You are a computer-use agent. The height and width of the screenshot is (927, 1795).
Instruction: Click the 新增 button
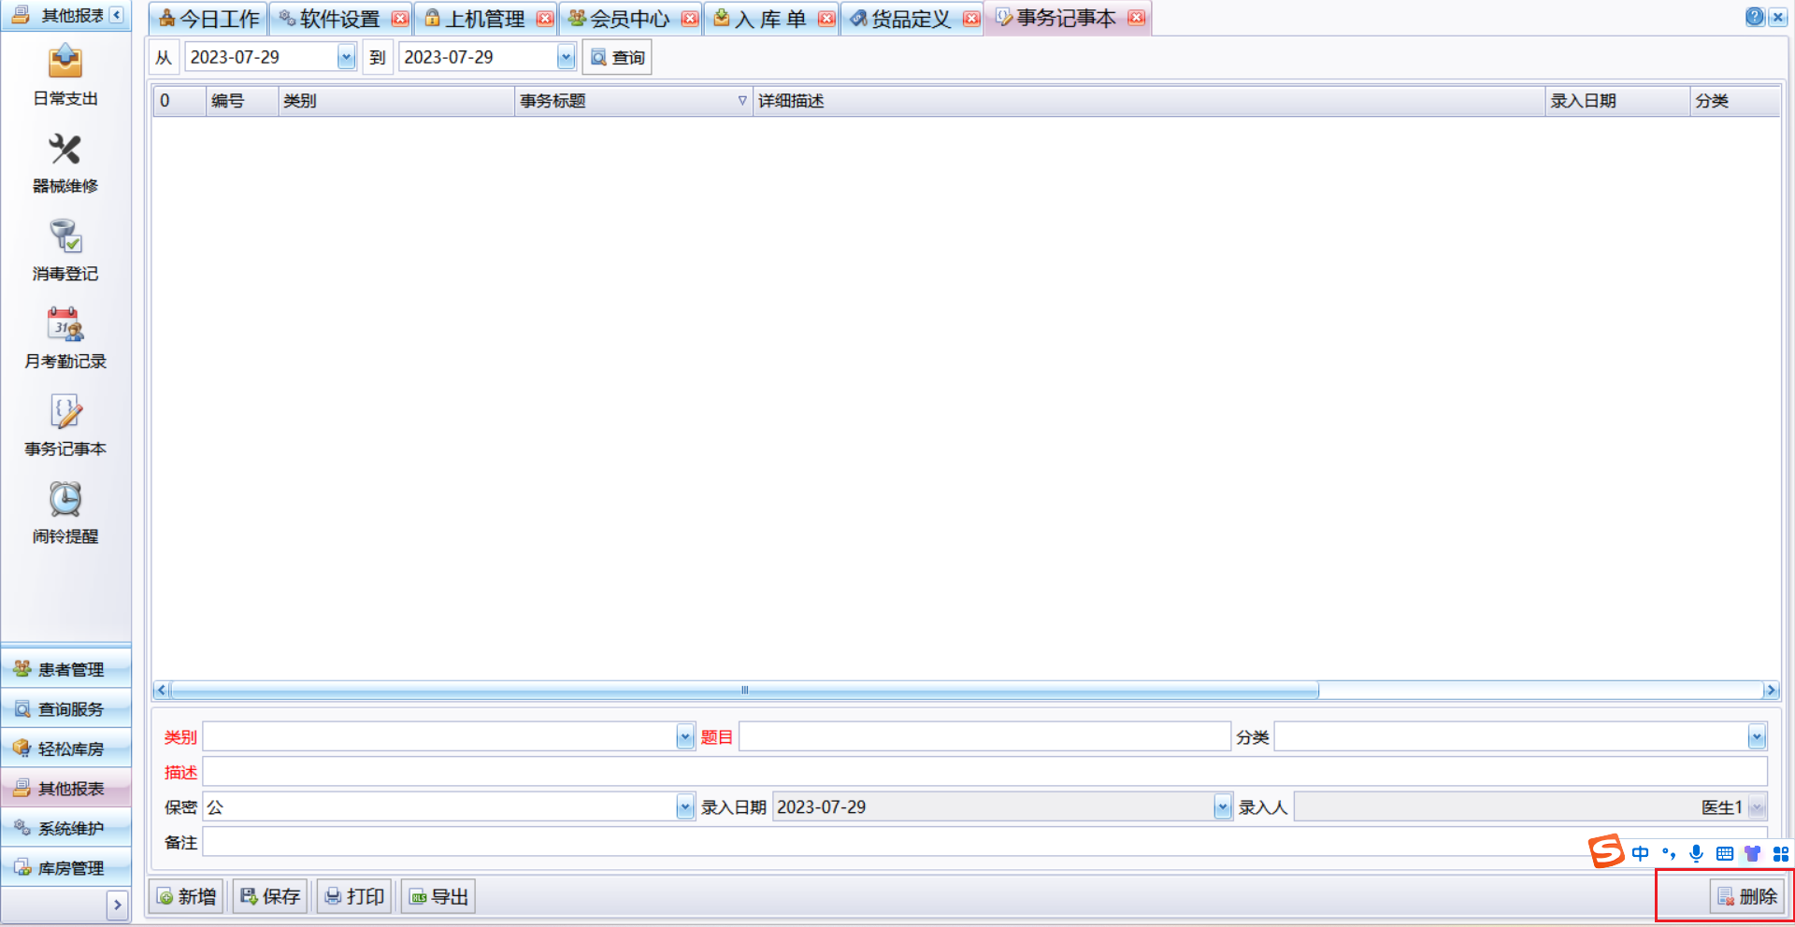coord(186,896)
